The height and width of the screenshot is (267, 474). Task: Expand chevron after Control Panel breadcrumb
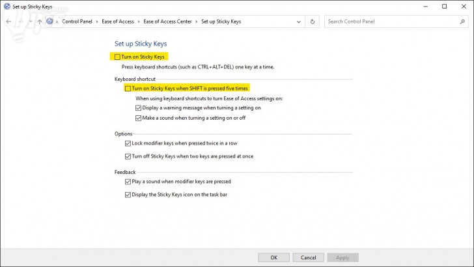tap(97, 21)
